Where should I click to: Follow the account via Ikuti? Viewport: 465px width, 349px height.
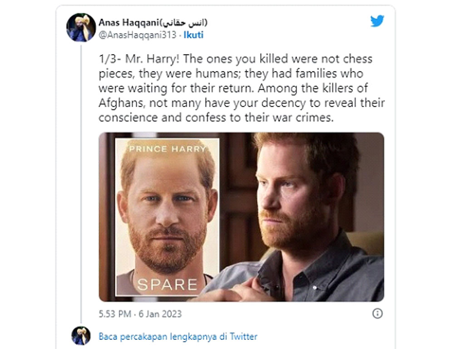point(193,35)
